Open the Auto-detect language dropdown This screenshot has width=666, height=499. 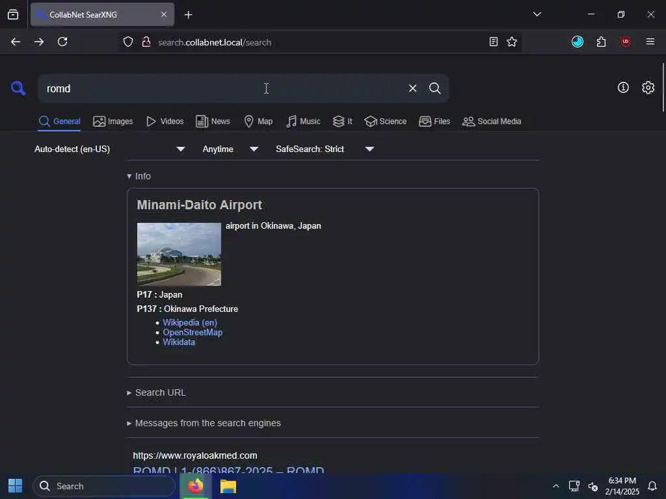coord(109,149)
